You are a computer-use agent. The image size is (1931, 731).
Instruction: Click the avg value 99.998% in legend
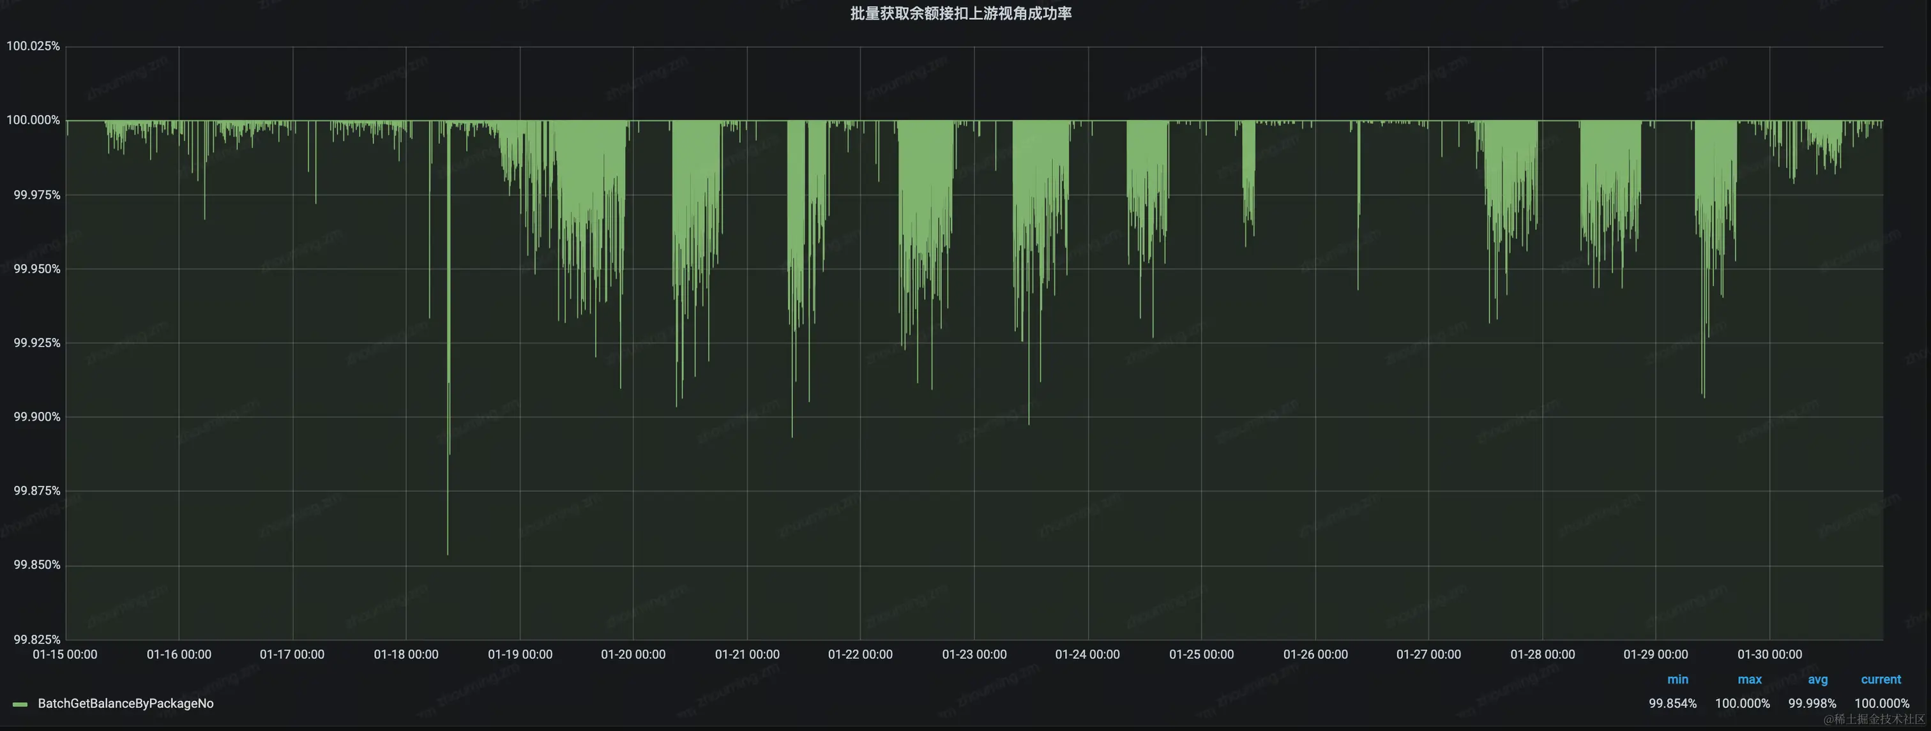(1812, 704)
